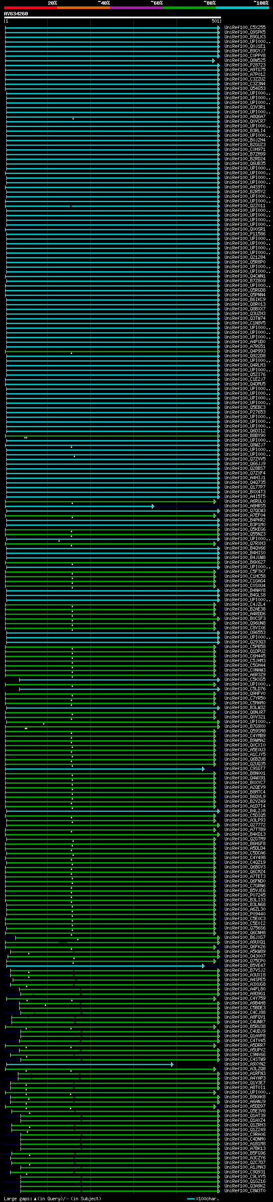Open UniRef100_B0JZH4 entry
This screenshot has height=1202, width=273.
click(x=245, y=140)
